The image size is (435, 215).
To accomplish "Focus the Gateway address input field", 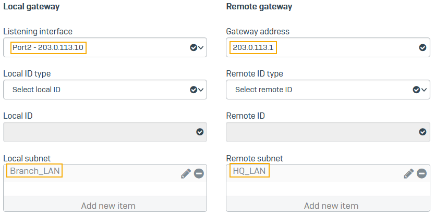I will pos(323,48).
